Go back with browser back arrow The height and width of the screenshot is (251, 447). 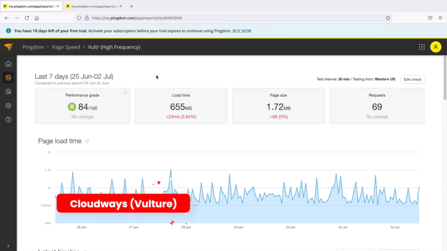7,18
